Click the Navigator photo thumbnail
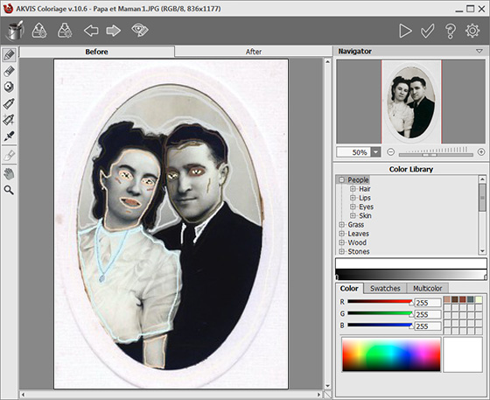Viewport: 490px width, 400px height. (411, 102)
